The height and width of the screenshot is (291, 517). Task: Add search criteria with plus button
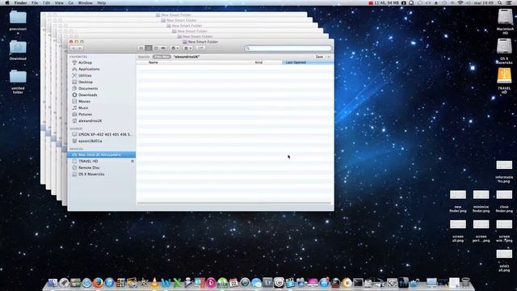[329, 57]
